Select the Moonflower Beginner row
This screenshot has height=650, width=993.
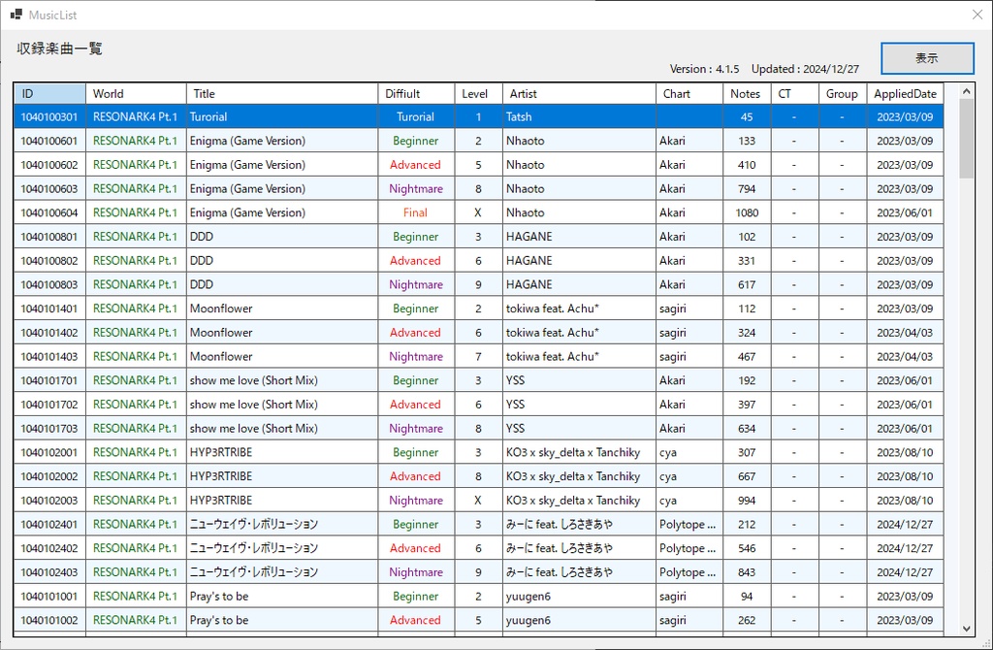click(291, 308)
